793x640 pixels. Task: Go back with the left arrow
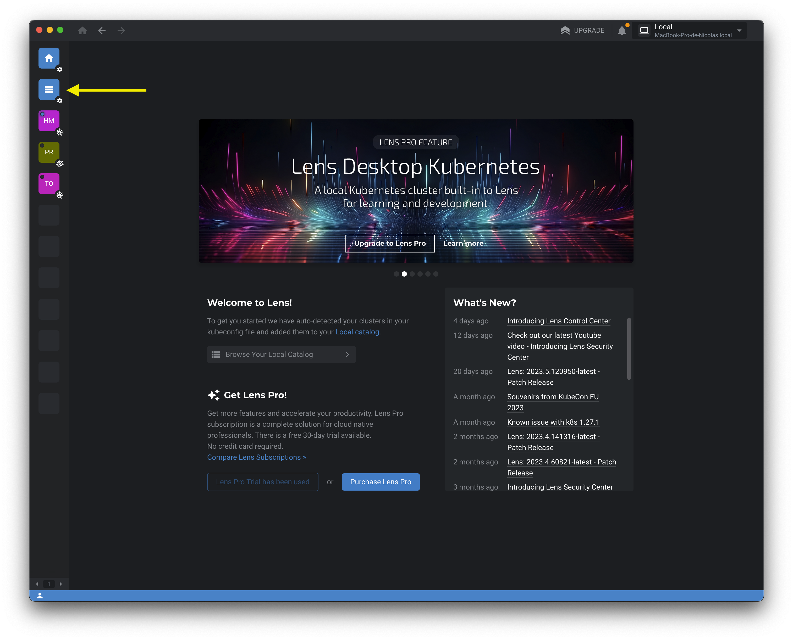click(102, 31)
